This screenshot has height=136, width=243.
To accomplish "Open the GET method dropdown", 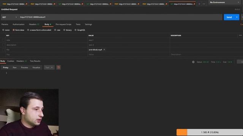I will 9,17.
